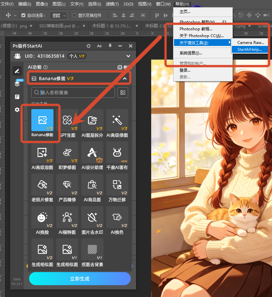Open the 滤镜(T) menu
The height and width of the screenshot is (297, 272).
tap(112, 4)
